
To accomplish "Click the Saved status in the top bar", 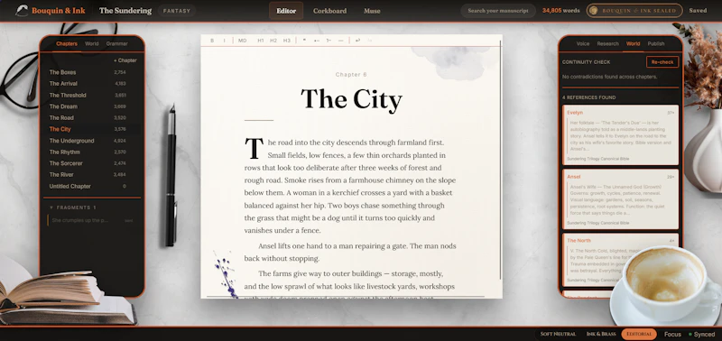I will click(698, 11).
